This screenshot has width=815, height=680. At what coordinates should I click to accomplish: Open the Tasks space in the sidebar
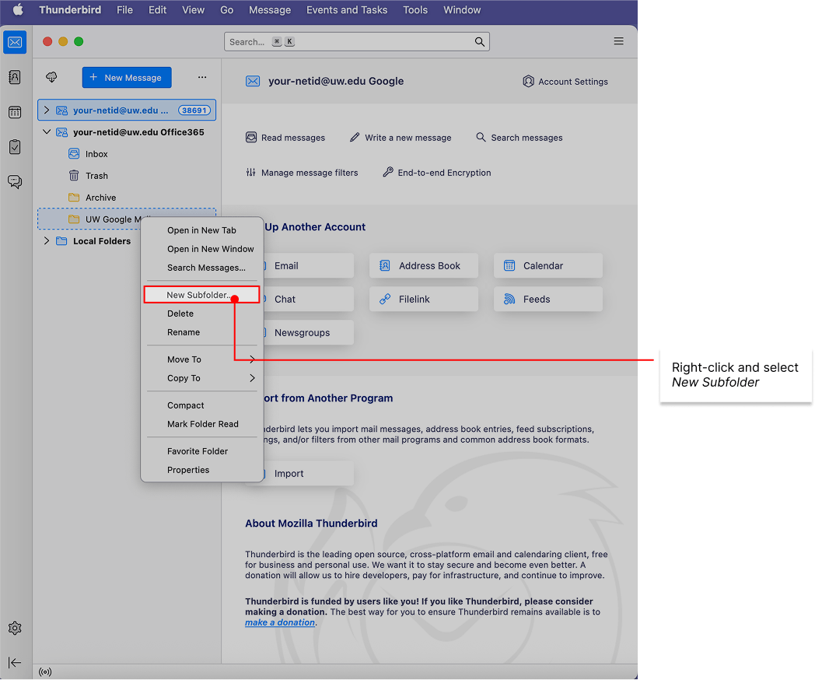pos(14,147)
